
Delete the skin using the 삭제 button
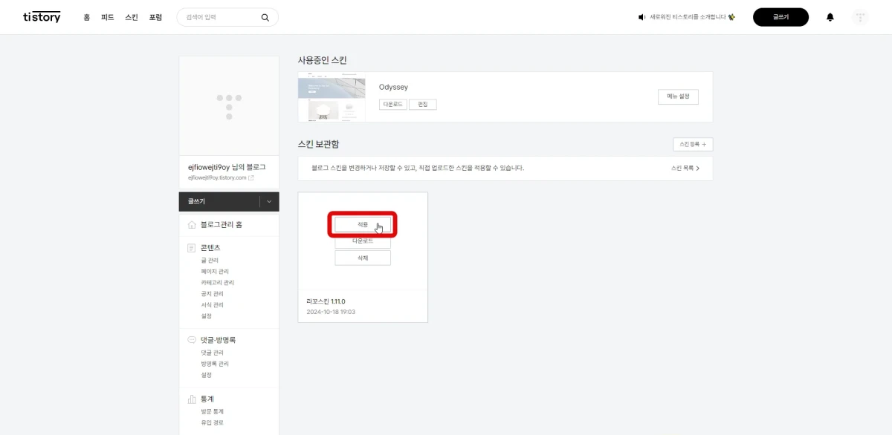tap(362, 258)
